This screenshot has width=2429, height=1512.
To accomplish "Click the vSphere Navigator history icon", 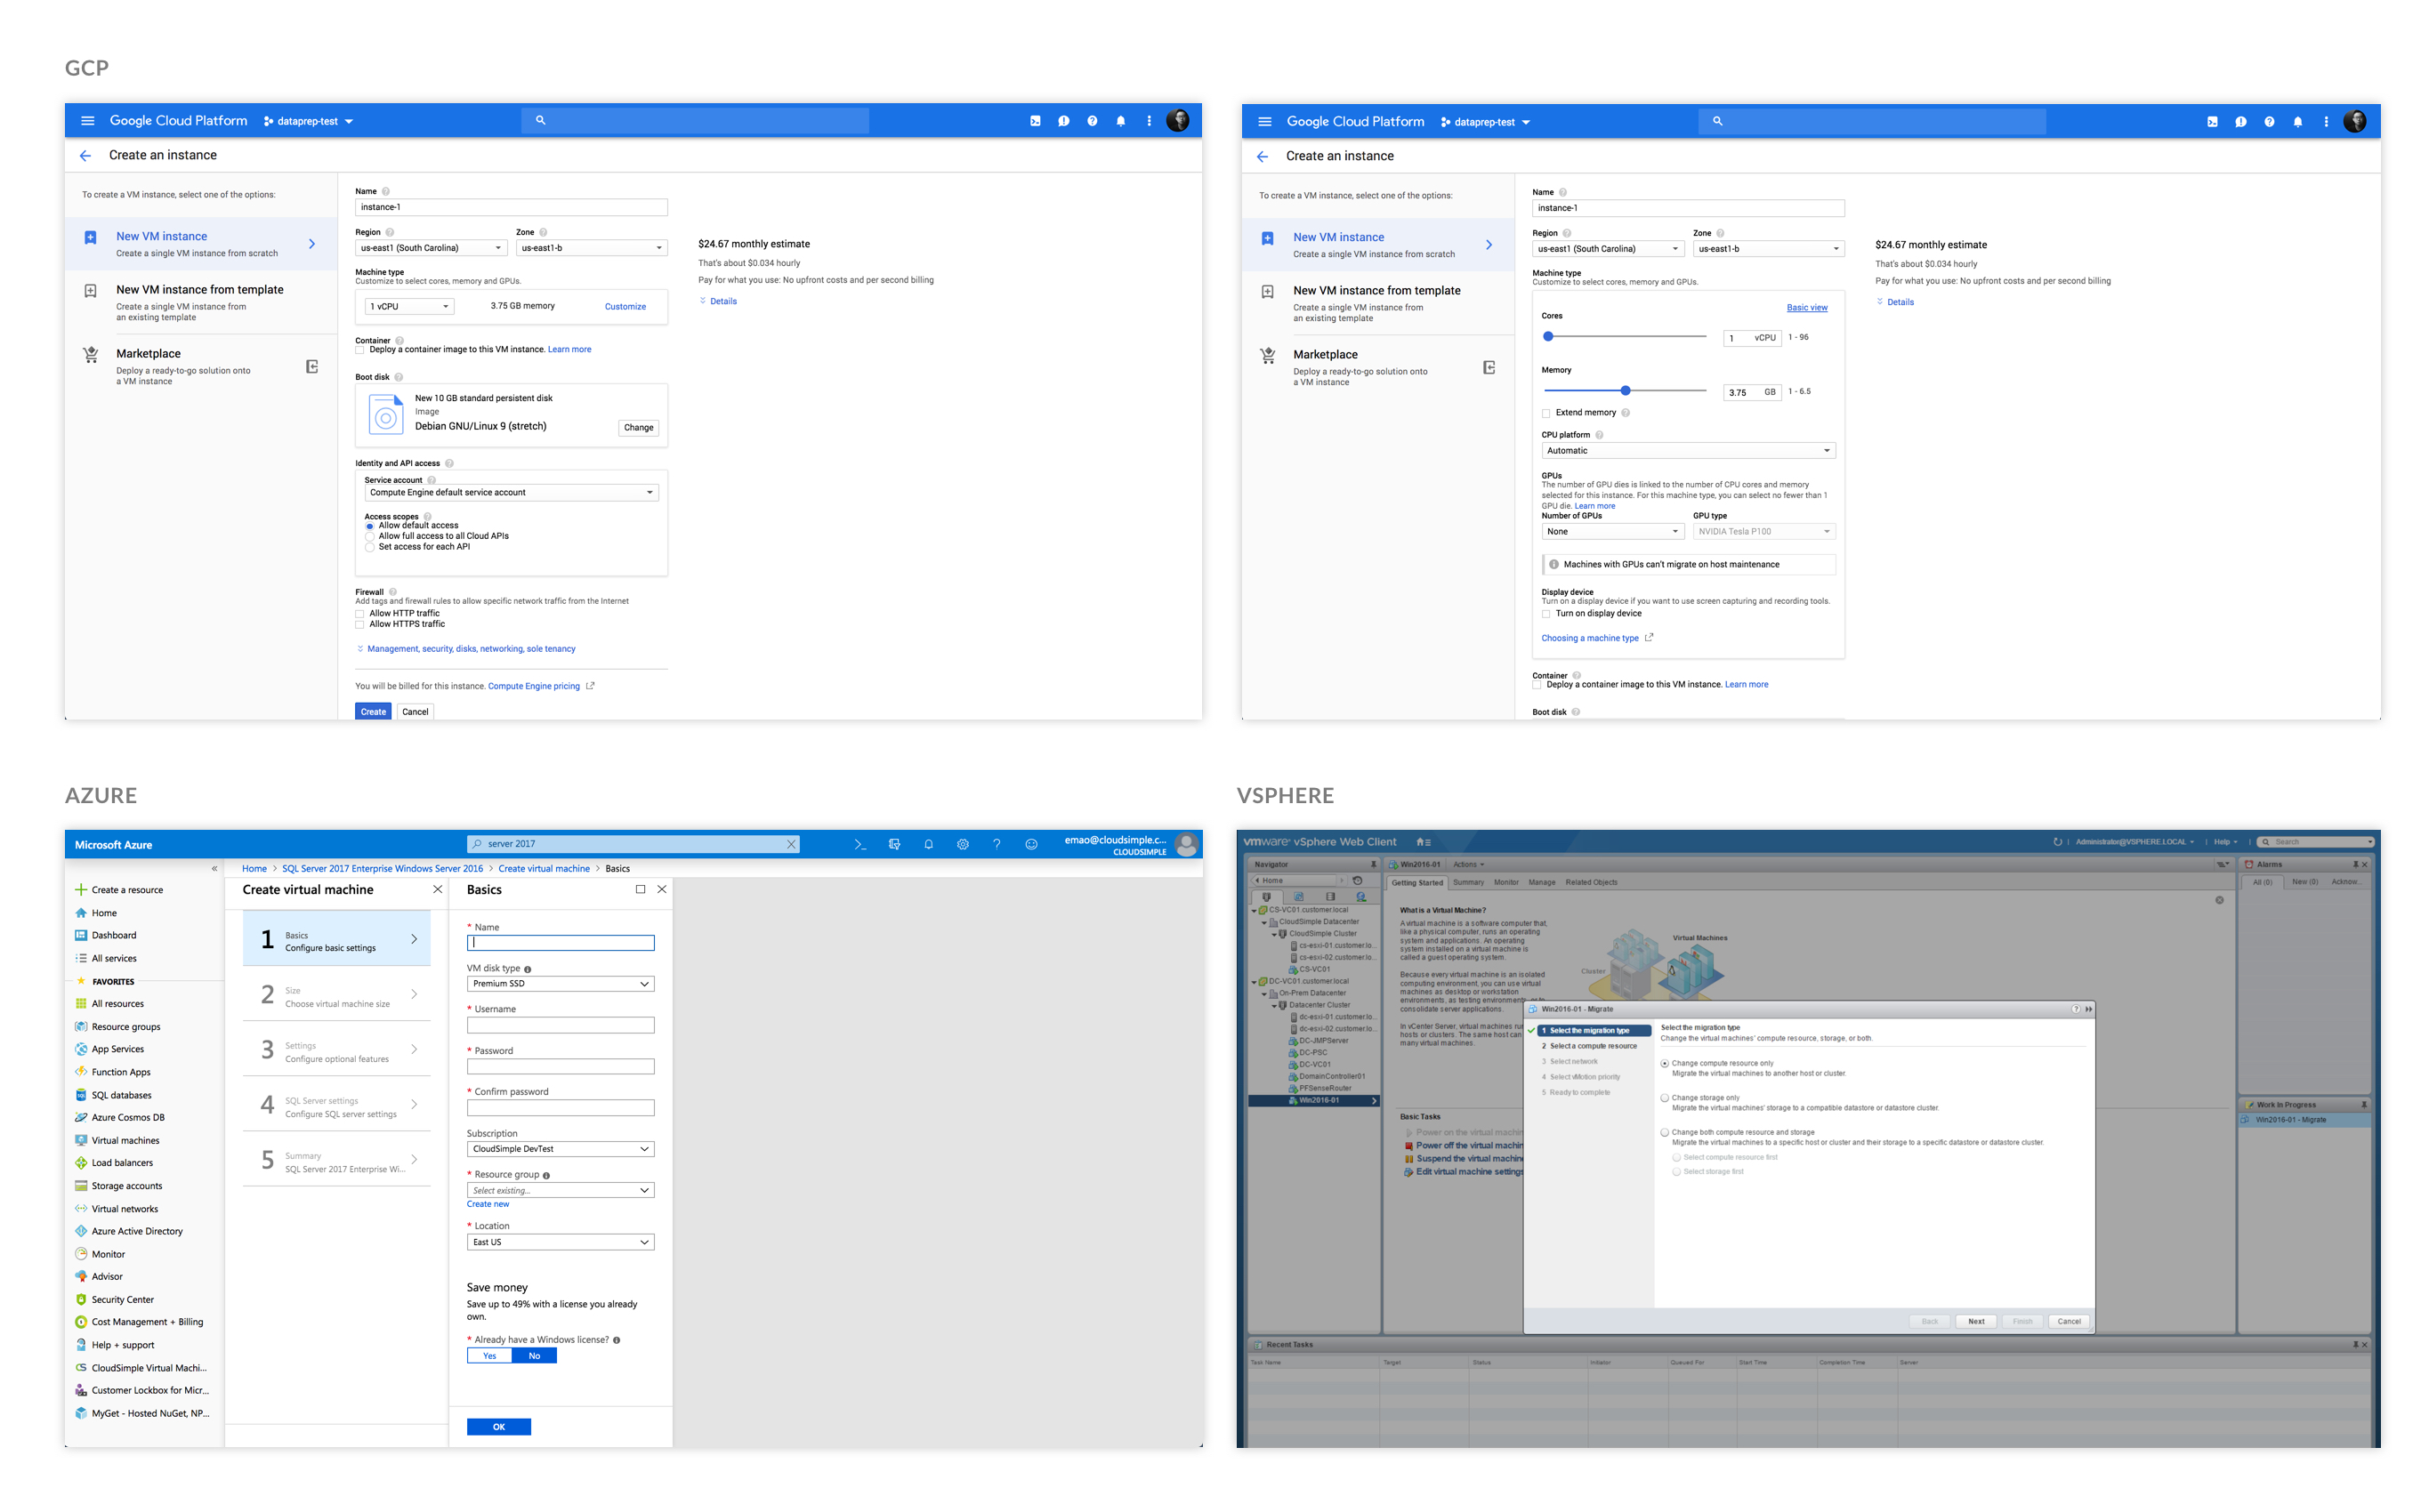I will coord(1358,881).
